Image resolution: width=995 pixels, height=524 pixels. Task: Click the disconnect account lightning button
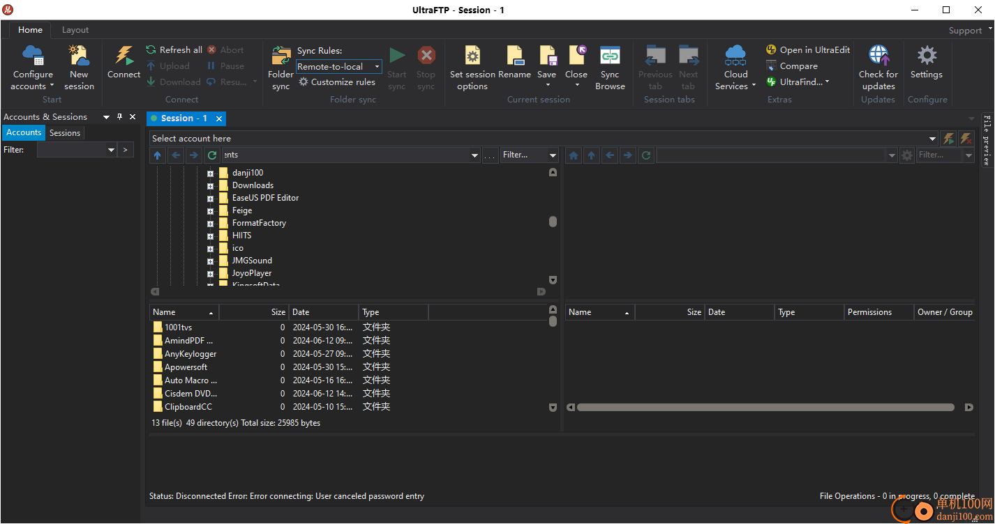(x=966, y=139)
